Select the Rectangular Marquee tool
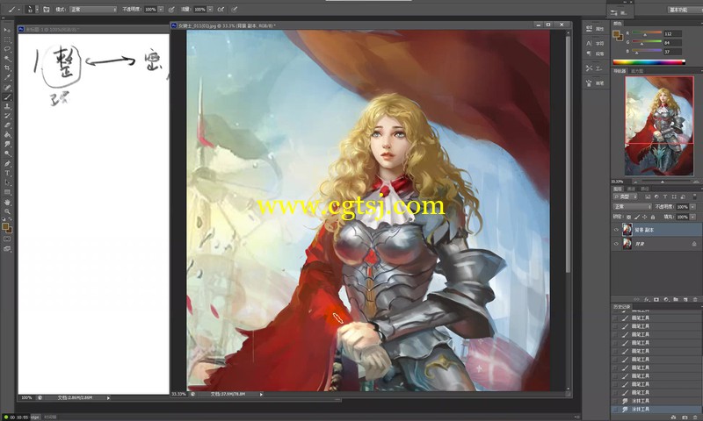 [7, 39]
